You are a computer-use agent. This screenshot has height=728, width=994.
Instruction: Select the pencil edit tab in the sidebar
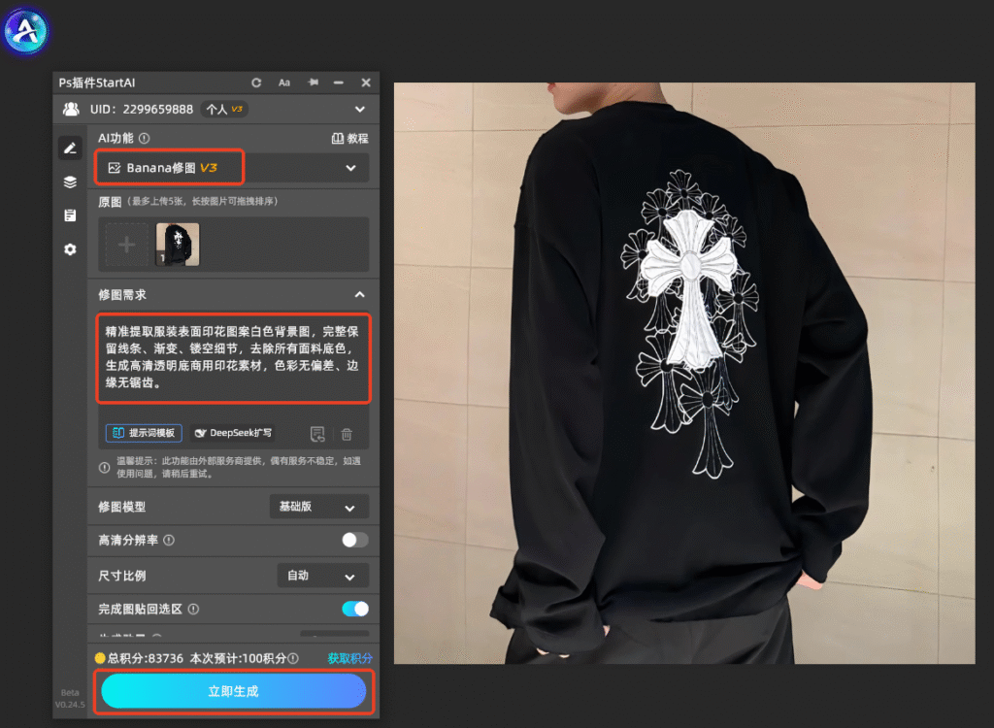[x=70, y=148]
